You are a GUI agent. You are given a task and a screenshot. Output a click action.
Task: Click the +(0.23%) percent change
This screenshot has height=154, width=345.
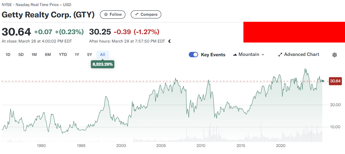pos(69,32)
